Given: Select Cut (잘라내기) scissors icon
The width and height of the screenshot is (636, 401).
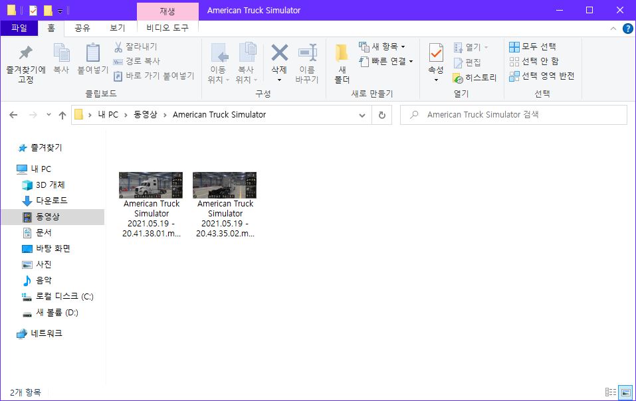Looking at the screenshot, I should click(x=118, y=46).
